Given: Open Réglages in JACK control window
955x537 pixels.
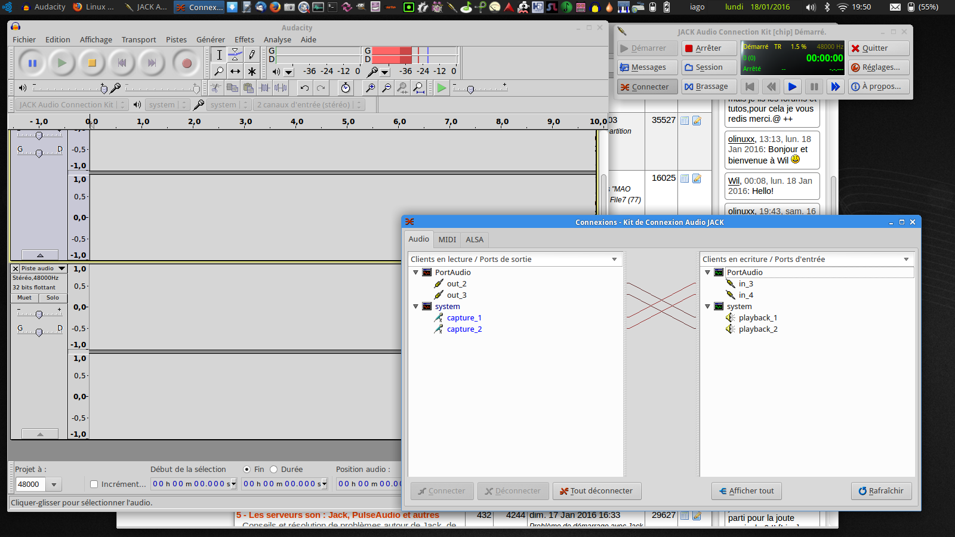Looking at the screenshot, I should 879,67.
